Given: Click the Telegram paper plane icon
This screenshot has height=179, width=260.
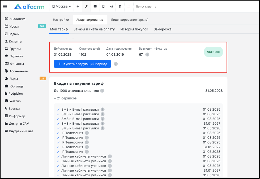Looking at the screenshot, I should pyautogui.click(x=112, y=7).
